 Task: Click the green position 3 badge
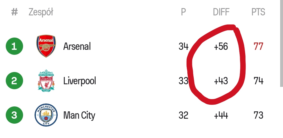pos(14,115)
